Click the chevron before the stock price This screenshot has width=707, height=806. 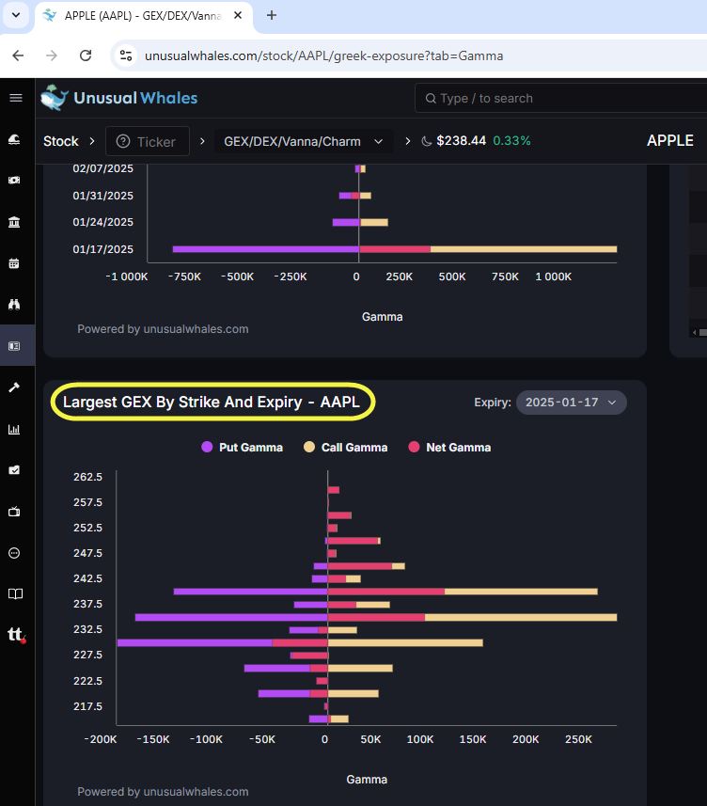(x=407, y=141)
